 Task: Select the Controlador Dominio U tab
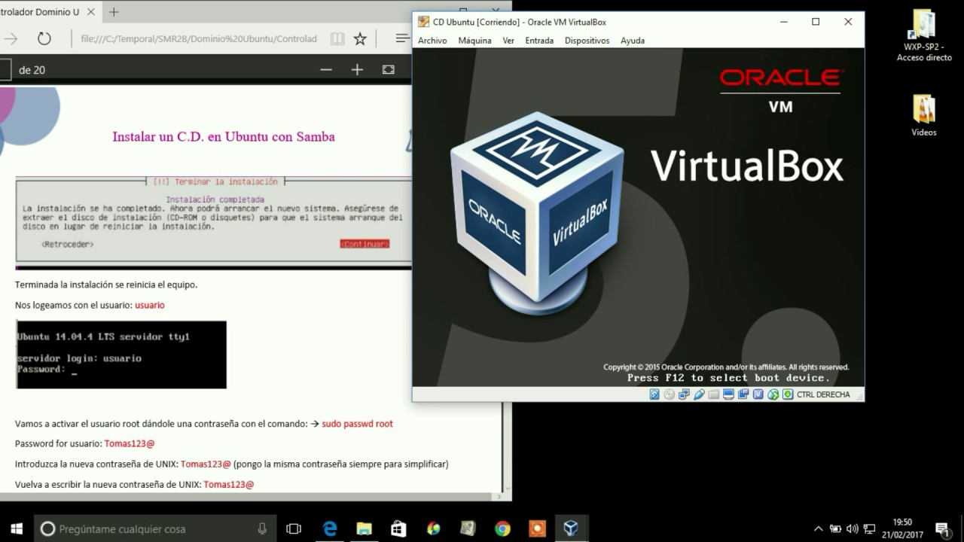pos(44,12)
